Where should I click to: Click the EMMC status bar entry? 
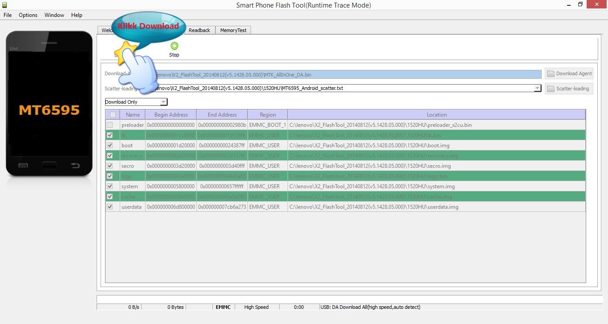(223, 307)
